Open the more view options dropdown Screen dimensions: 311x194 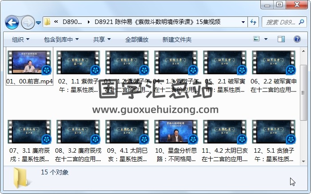coord(266,39)
